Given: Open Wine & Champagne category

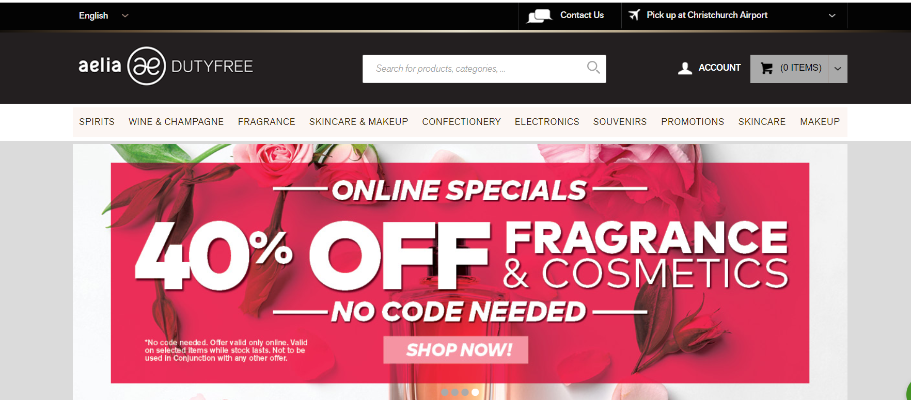Looking at the screenshot, I should pyautogui.click(x=176, y=122).
